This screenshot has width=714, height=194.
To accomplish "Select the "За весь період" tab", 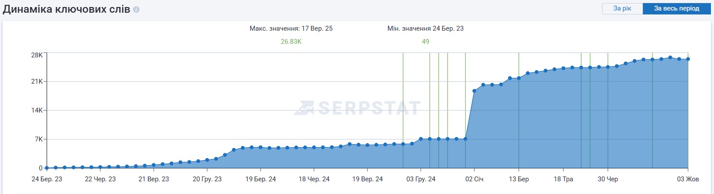I will [676, 9].
